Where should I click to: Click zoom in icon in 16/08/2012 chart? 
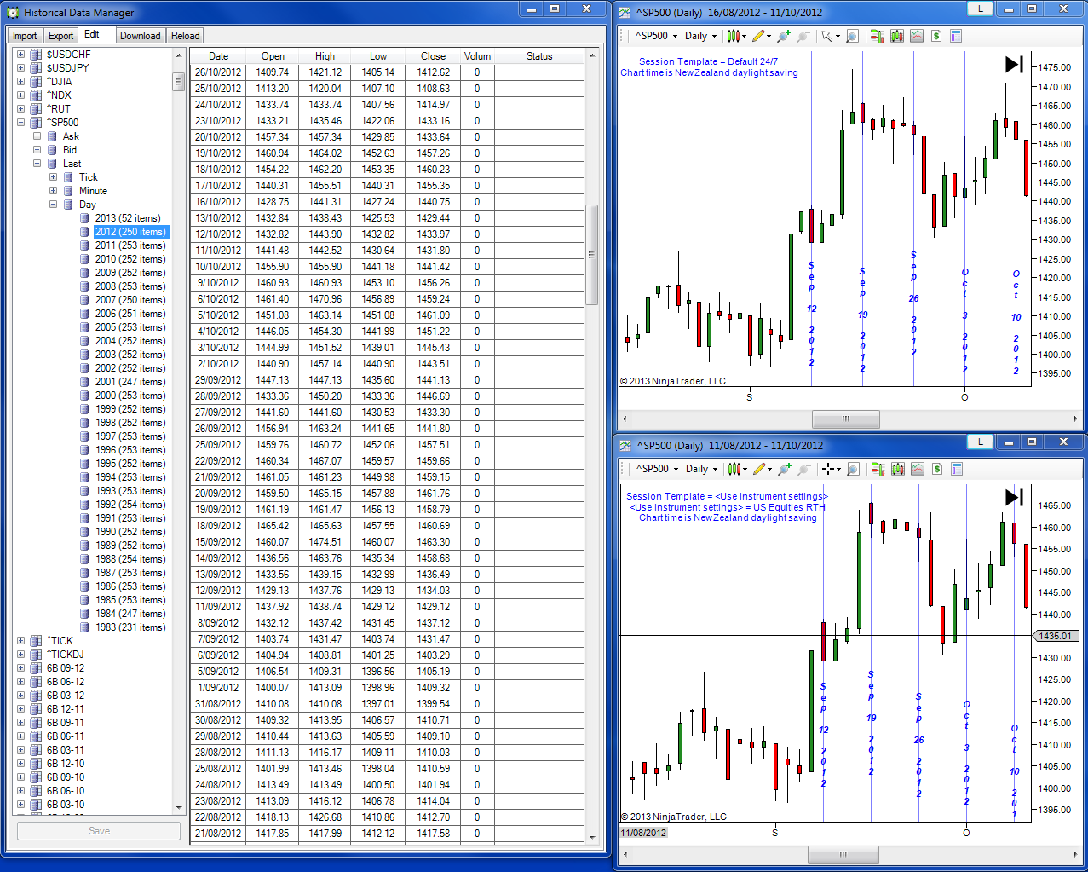783,36
